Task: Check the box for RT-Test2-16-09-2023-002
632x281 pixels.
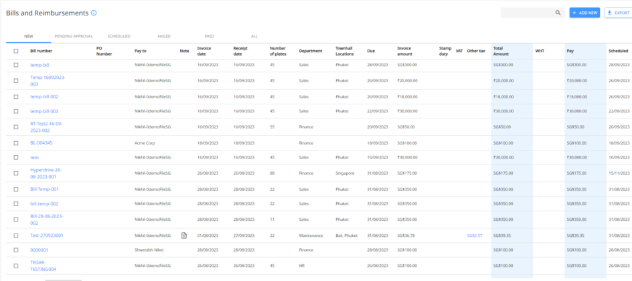Action: point(16,127)
